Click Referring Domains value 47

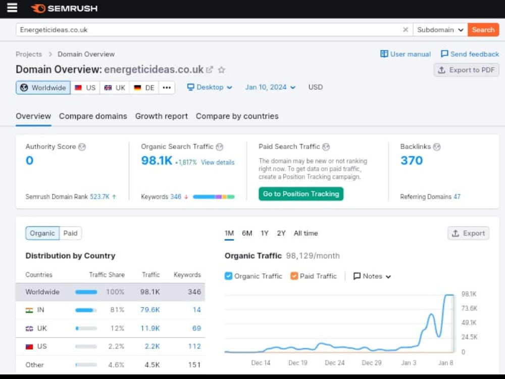coord(457,197)
